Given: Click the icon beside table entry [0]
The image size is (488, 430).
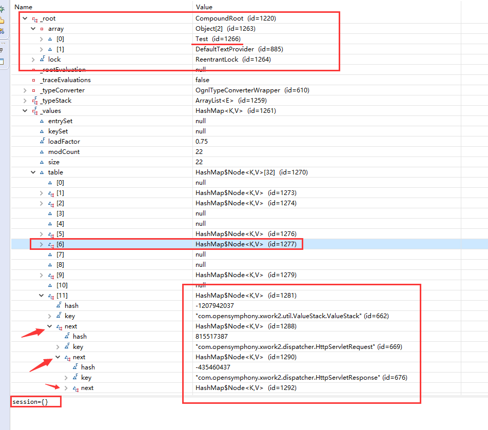Looking at the screenshot, I should click(50, 183).
